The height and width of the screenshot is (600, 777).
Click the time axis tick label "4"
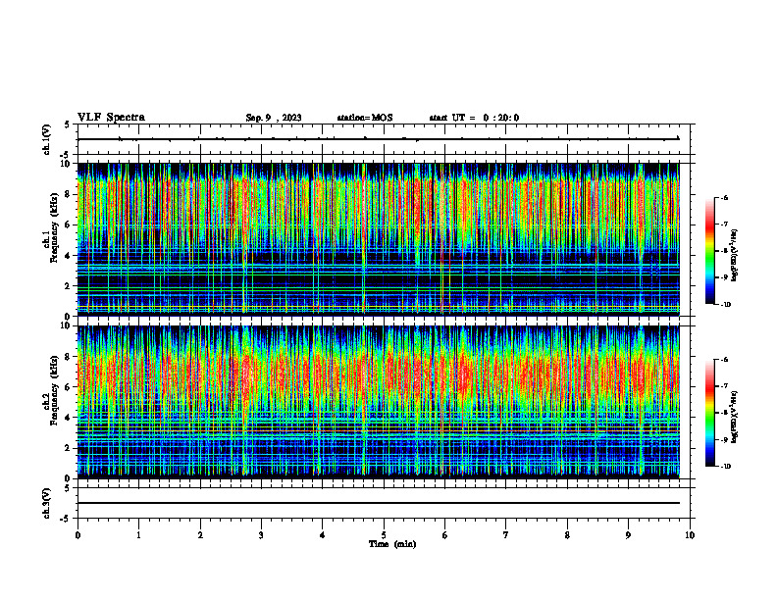[x=322, y=535]
